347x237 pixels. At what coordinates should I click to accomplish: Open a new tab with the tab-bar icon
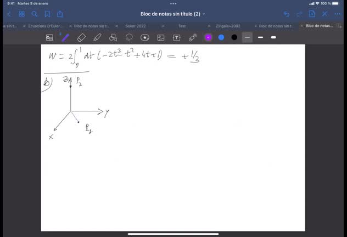click(339, 26)
